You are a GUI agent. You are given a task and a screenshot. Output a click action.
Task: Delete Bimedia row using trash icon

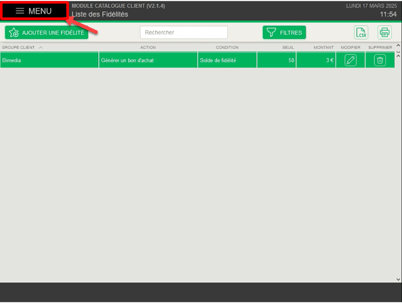[x=380, y=61]
